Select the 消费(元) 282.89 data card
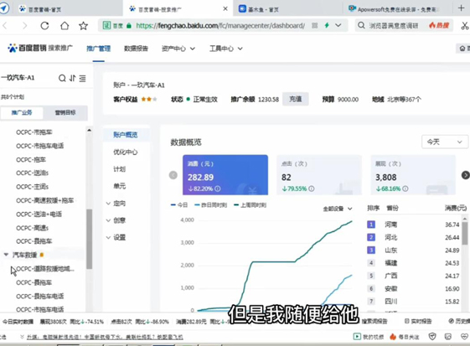Viewport: 470px width, 346px height. (x=225, y=175)
